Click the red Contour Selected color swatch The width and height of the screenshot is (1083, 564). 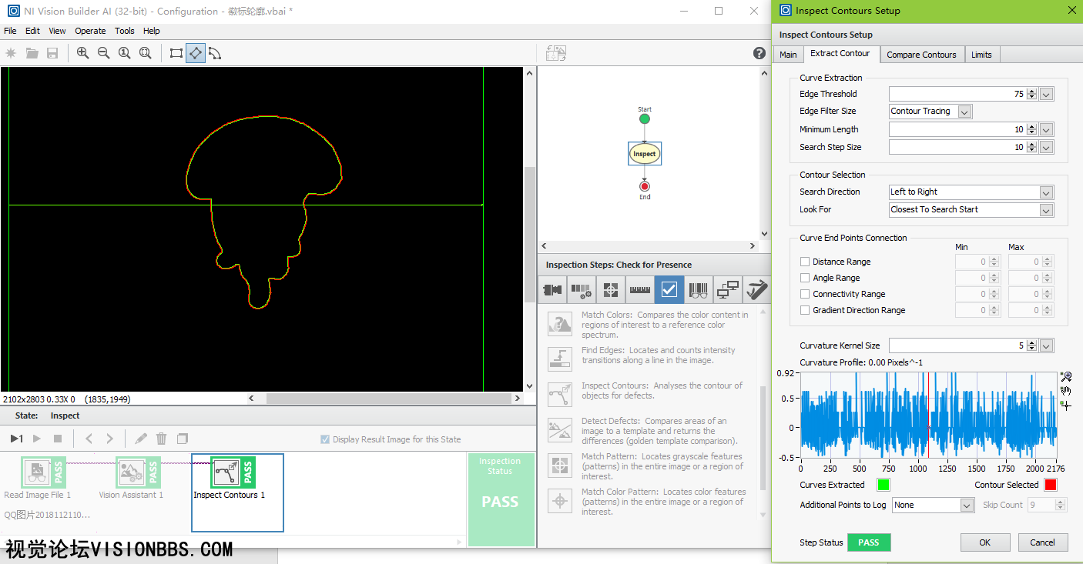click(x=1050, y=485)
